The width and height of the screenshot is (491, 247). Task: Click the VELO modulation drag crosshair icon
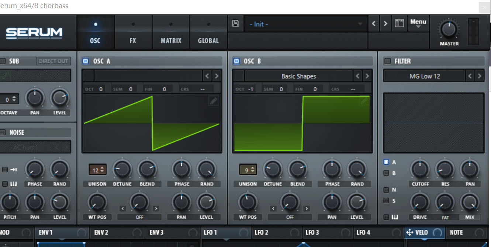(x=409, y=232)
